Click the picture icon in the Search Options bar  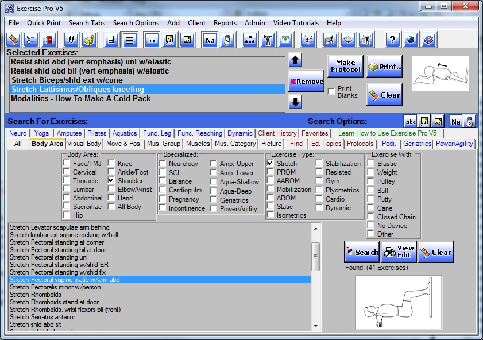point(438,122)
